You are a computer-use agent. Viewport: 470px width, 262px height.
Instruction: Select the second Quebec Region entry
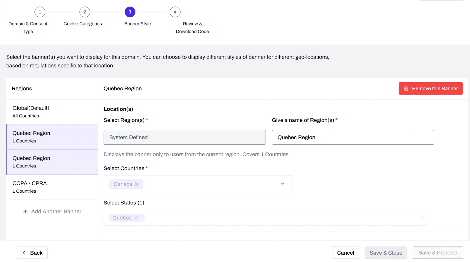coord(52,162)
